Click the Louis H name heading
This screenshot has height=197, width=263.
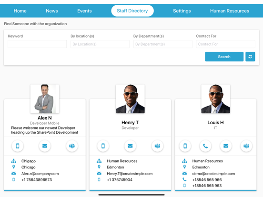pyautogui.click(x=215, y=123)
